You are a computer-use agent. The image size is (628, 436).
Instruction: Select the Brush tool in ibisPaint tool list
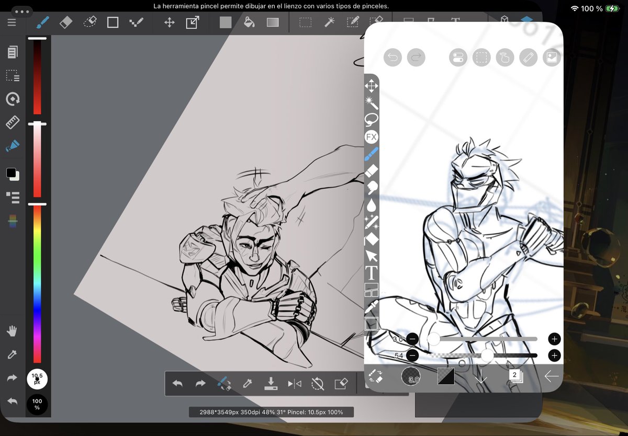click(x=371, y=154)
